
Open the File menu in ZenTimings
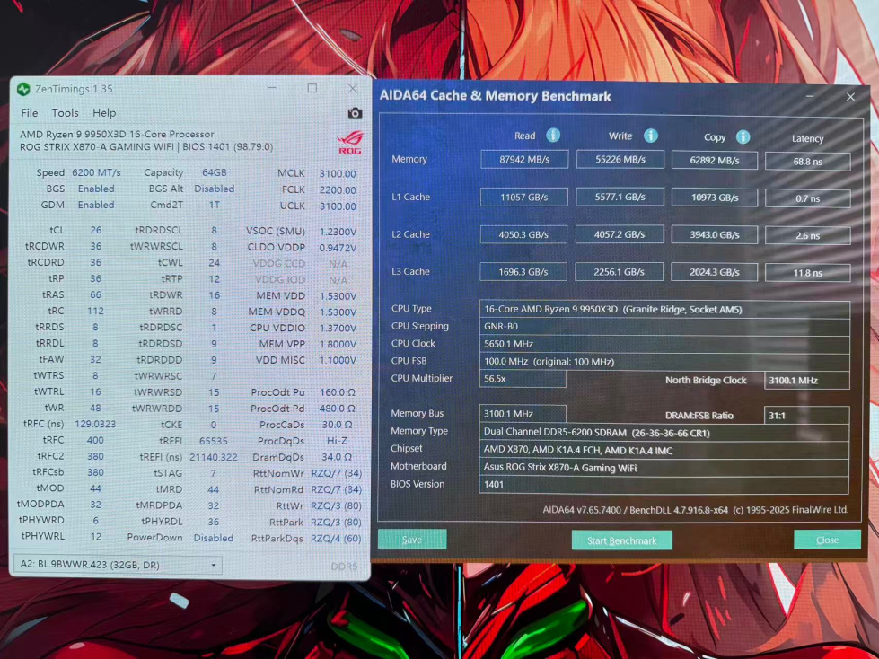pos(29,112)
